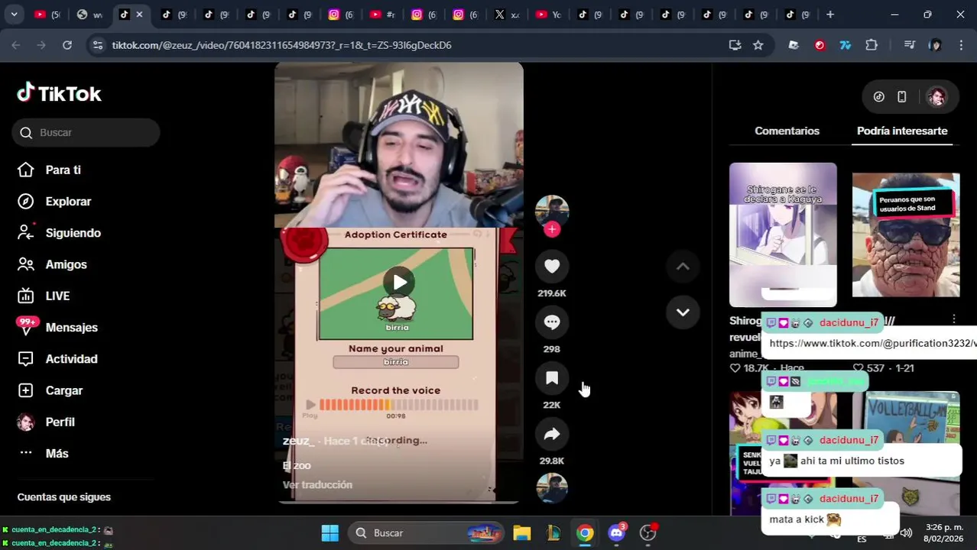Open the Chrome extensions puzzle icon
The width and height of the screenshot is (977, 550).
(872, 45)
